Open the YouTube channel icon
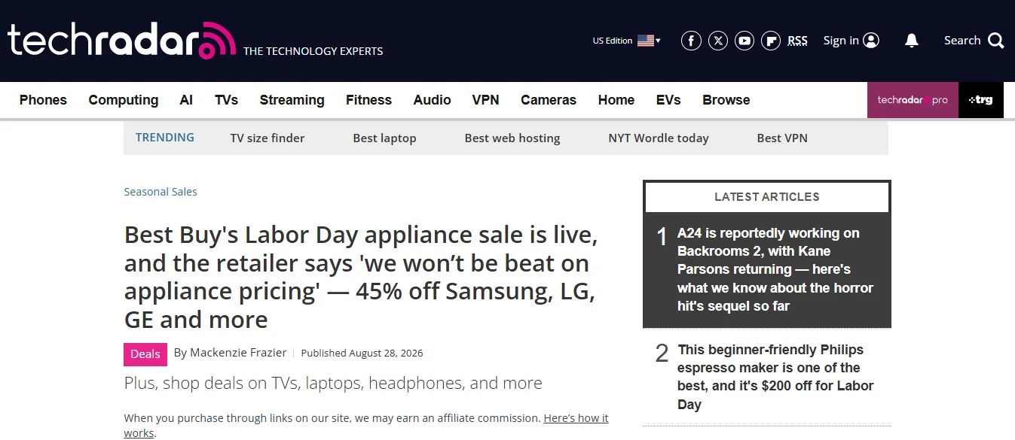 744,41
